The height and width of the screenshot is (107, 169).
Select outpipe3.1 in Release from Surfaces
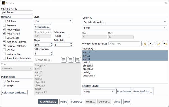[125, 76]
